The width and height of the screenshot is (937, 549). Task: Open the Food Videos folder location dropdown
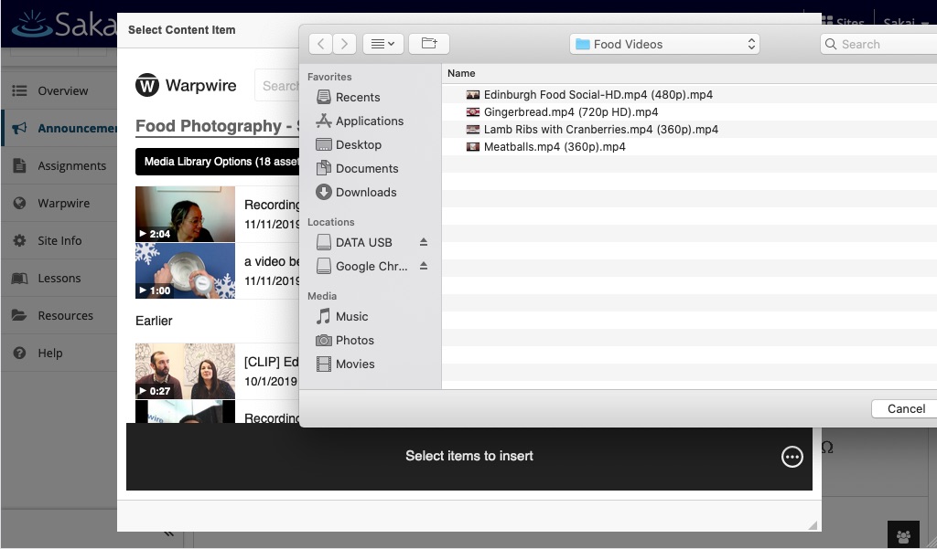[664, 44]
